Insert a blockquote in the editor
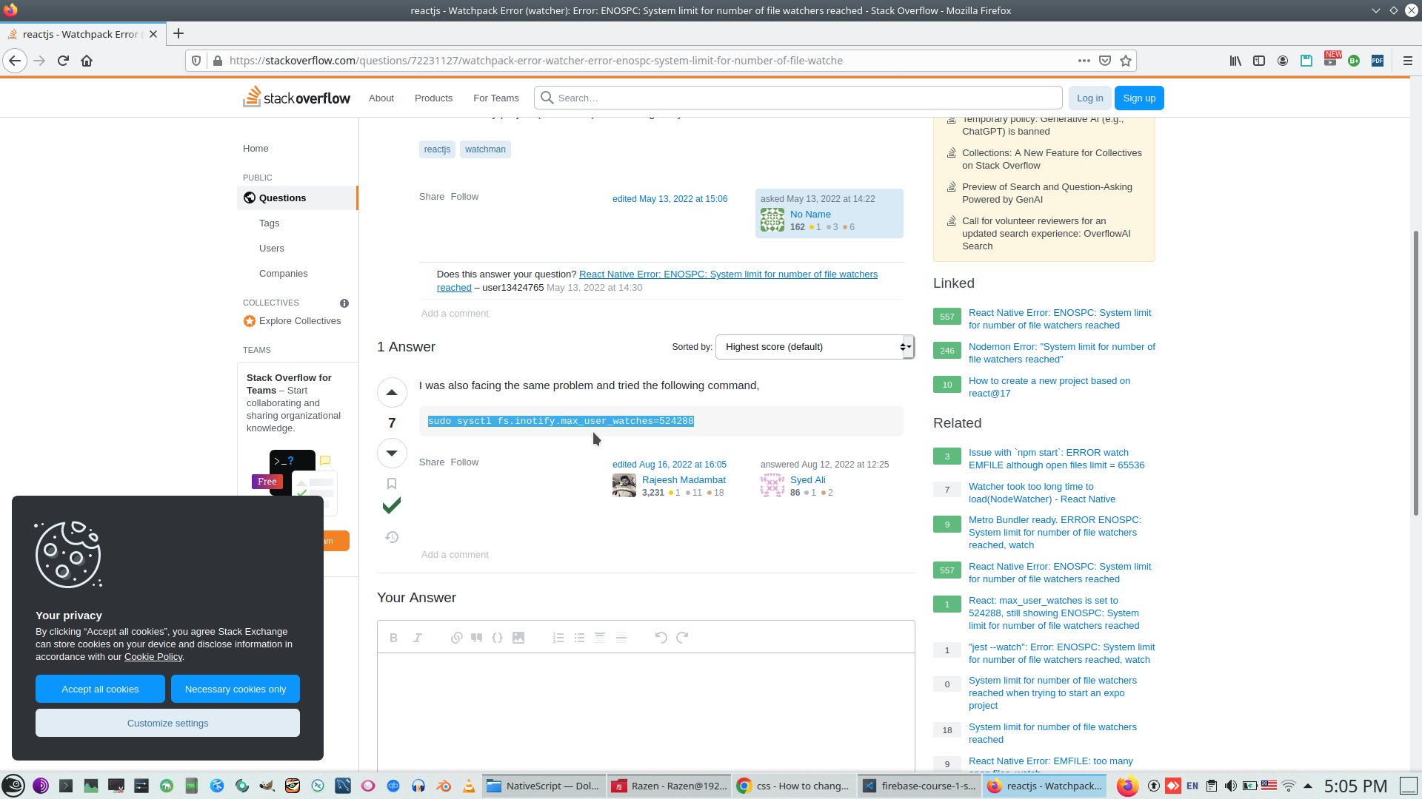1422x799 pixels. (x=477, y=638)
